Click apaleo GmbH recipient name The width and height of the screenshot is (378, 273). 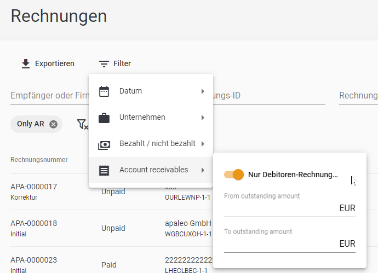[x=188, y=223]
